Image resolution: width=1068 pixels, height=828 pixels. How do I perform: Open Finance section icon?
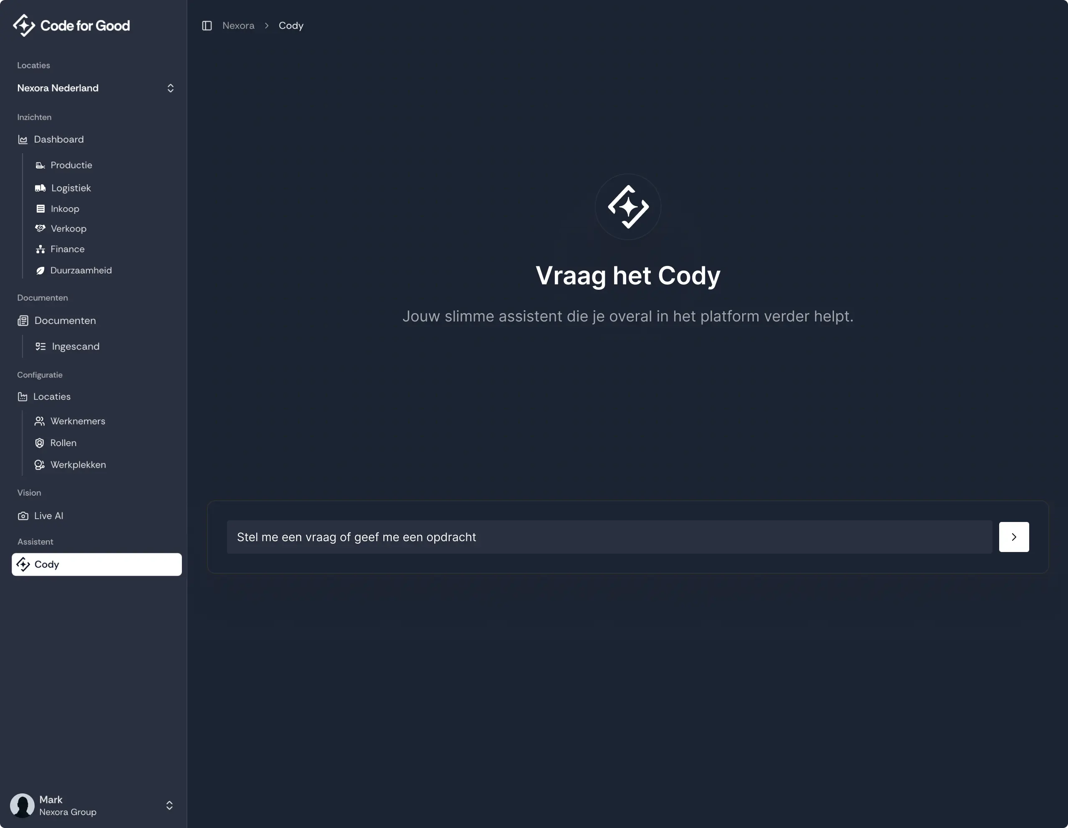pos(40,249)
